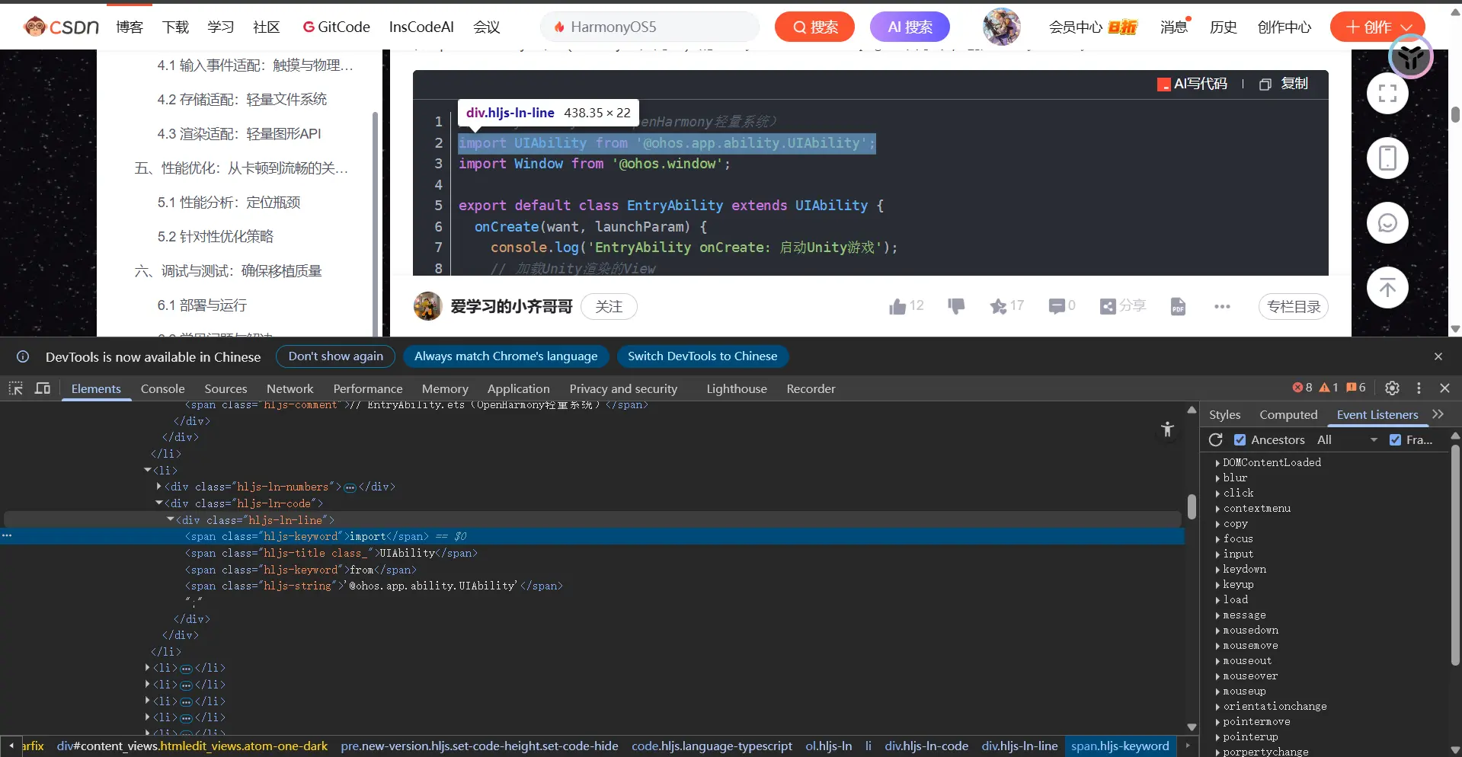This screenshot has width=1462, height=757.
Task: Click the thumbs-up like icon
Action: tap(897, 306)
